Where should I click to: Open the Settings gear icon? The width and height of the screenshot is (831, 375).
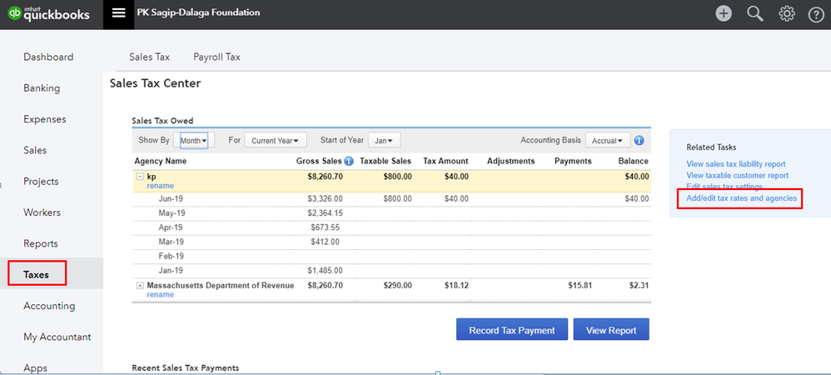786,13
